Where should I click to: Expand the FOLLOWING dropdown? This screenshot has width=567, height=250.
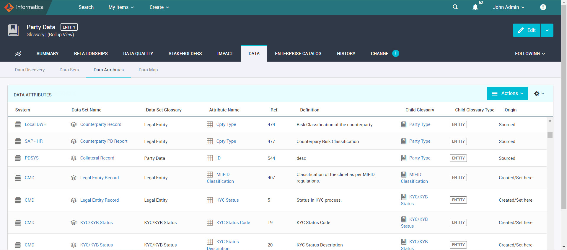(x=530, y=54)
